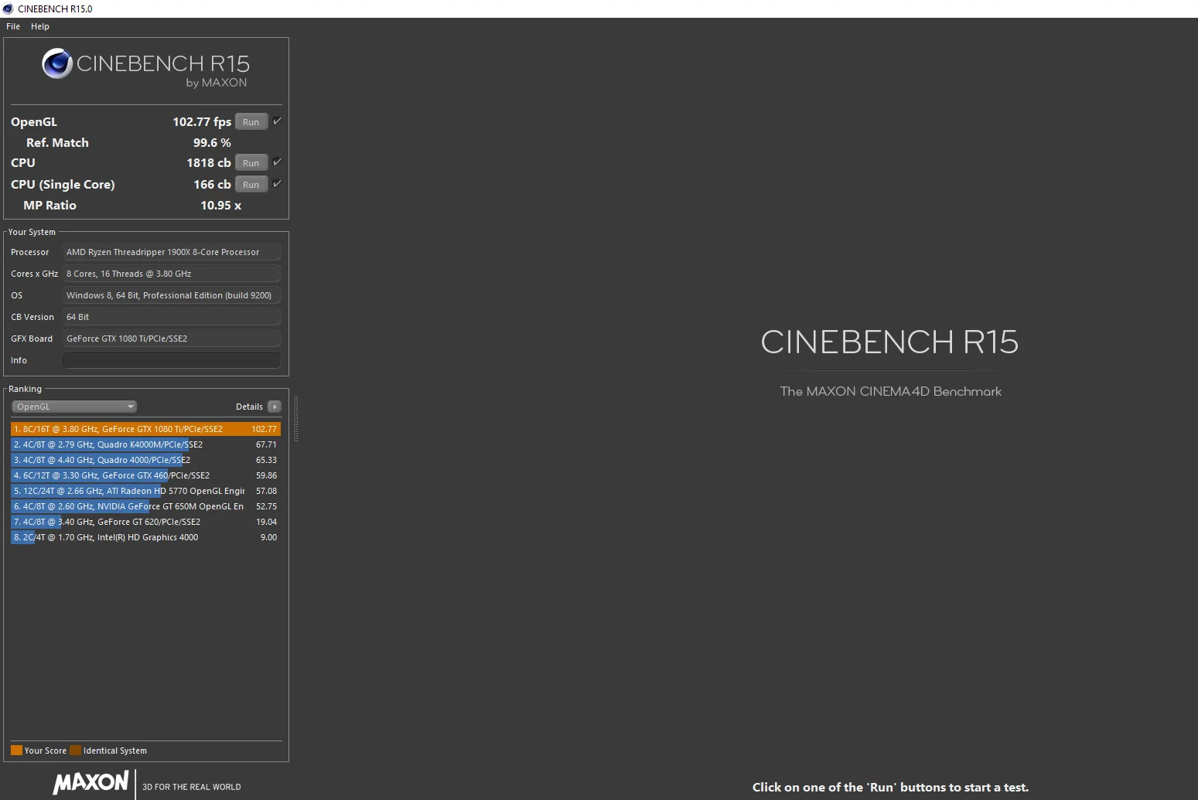Click the MP Ratio value 10.95 x
The width and height of the screenshot is (1198, 800).
pyautogui.click(x=221, y=206)
